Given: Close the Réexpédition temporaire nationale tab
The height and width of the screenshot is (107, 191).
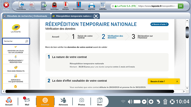Looking at the screenshot, I should (x=96, y=16).
